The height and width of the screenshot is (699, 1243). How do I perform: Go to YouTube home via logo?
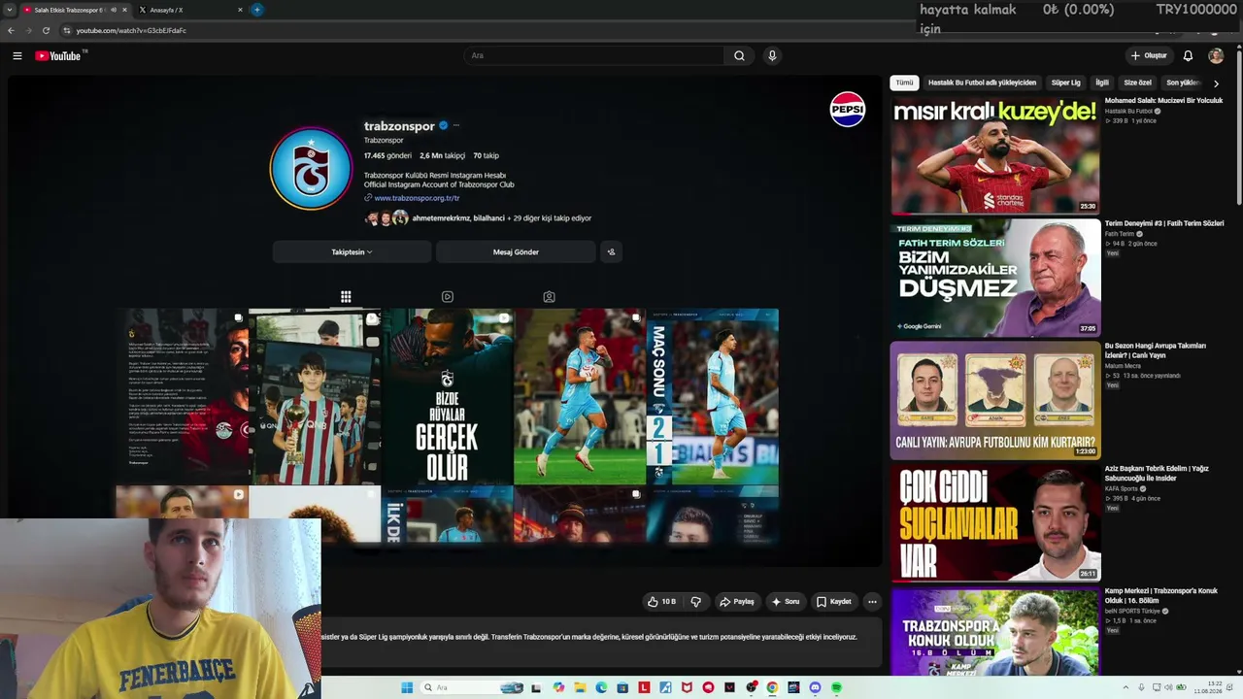pos(58,56)
